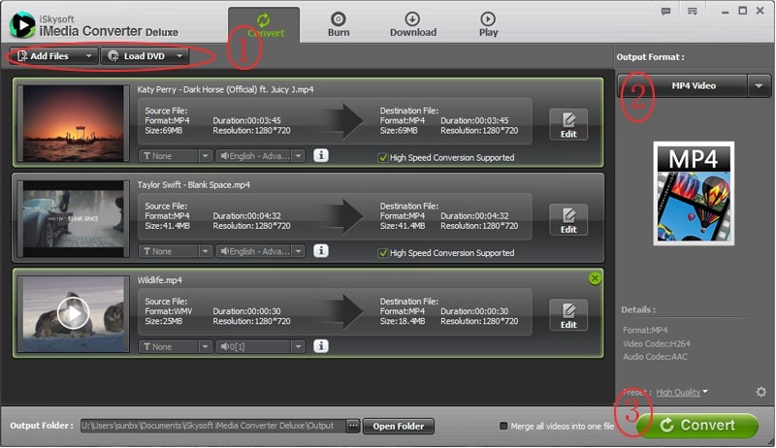The height and width of the screenshot is (448, 776).
Task: Select the Wildlife.mp4 file name
Action: click(160, 280)
